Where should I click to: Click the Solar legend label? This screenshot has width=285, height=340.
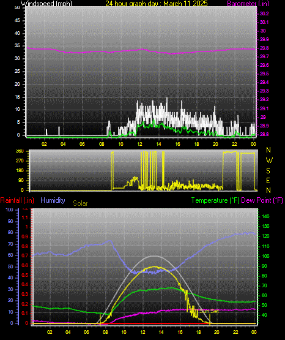[80, 203]
